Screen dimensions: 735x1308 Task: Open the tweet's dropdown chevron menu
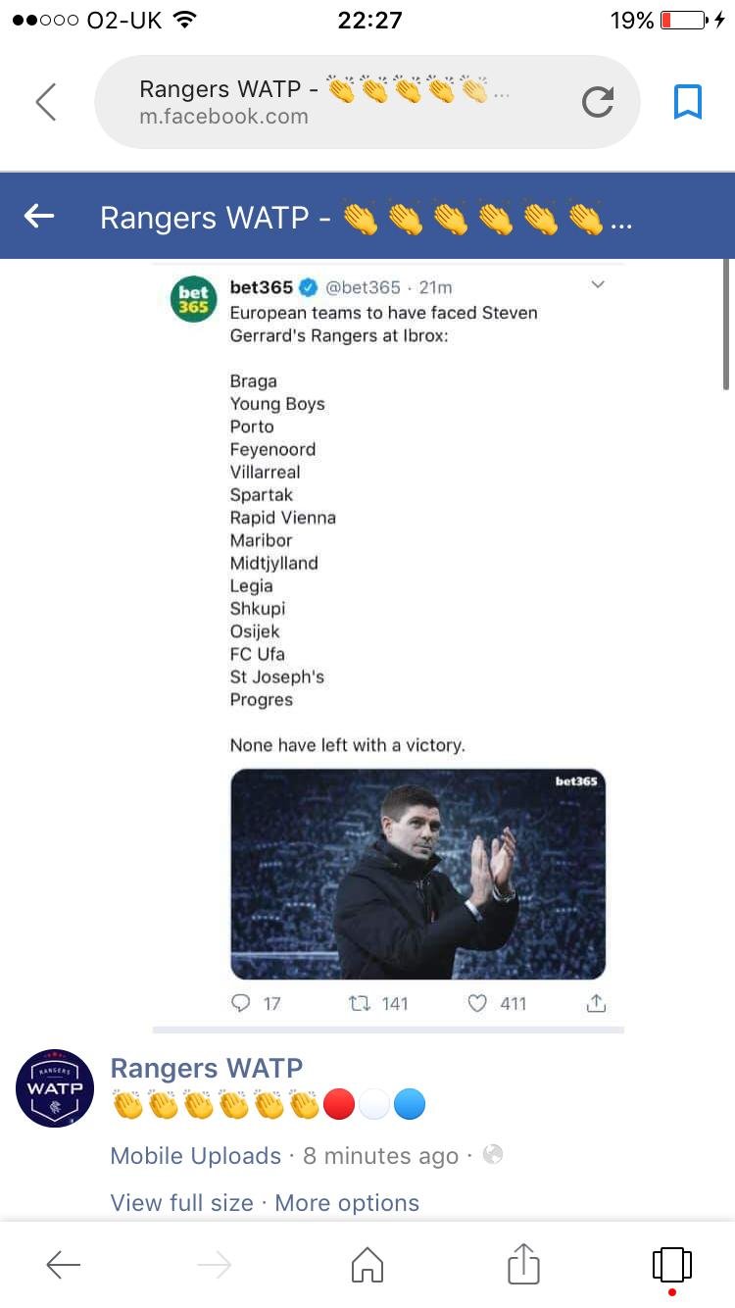click(x=597, y=285)
